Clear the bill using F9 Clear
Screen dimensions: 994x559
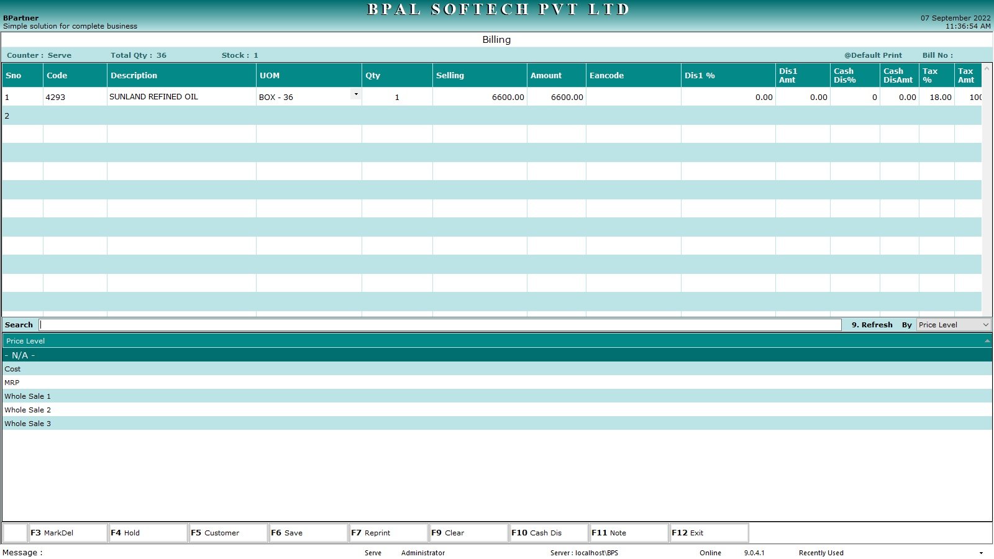point(468,533)
